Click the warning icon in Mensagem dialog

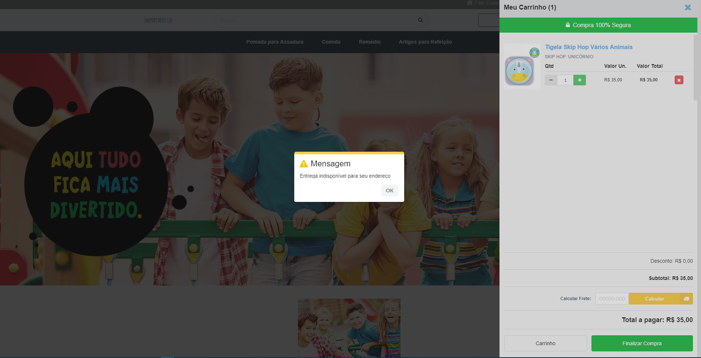pyautogui.click(x=304, y=164)
